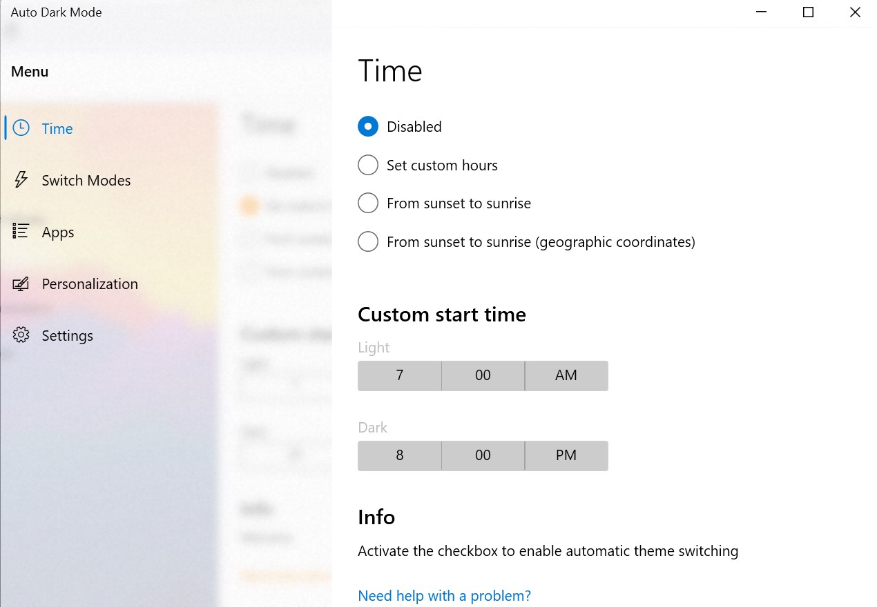Viewport: 877px width, 607px height.
Task: Open the Light start hour dropdown
Action: pyautogui.click(x=399, y=376)
